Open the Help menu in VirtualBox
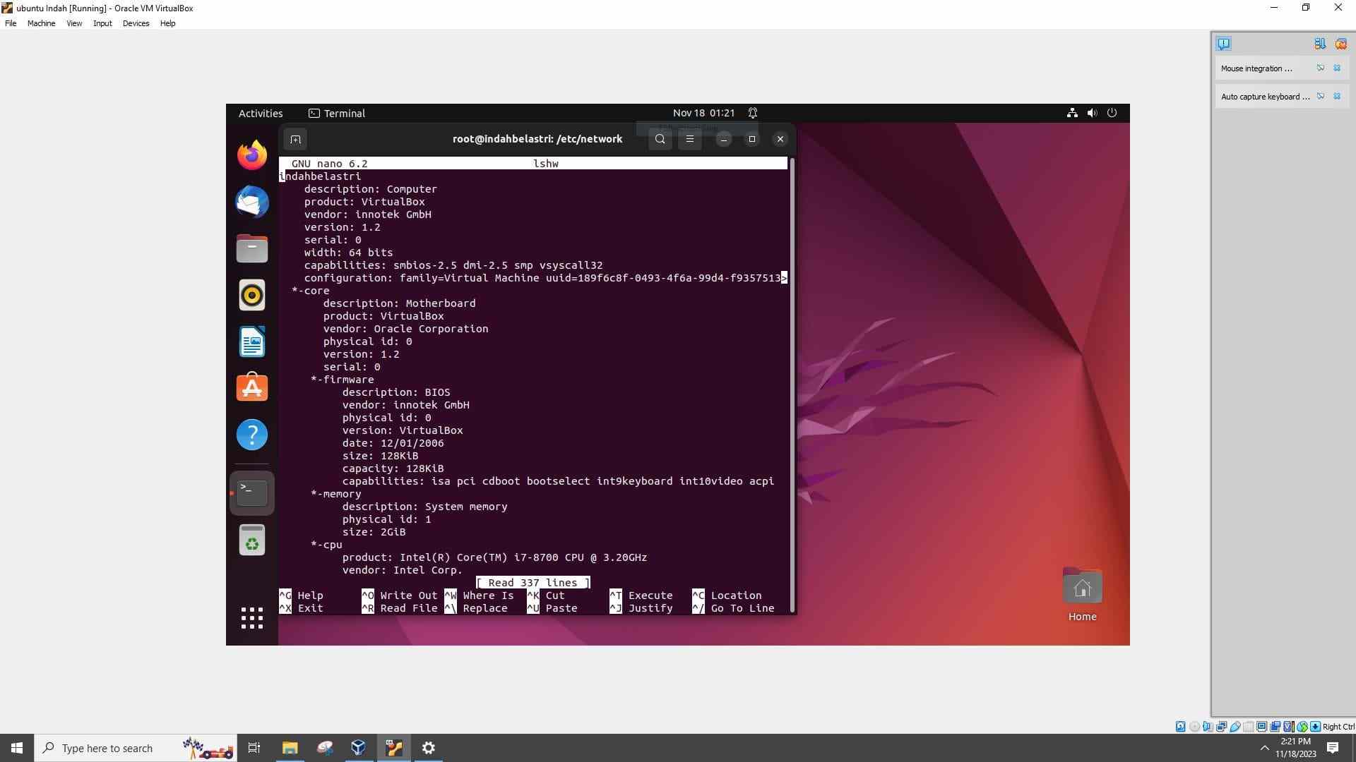1356x762 pixels. point(167,23)
